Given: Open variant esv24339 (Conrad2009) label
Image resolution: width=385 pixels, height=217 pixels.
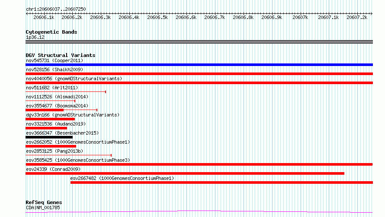Looking at the screenshot, I should tap(53, 169).
